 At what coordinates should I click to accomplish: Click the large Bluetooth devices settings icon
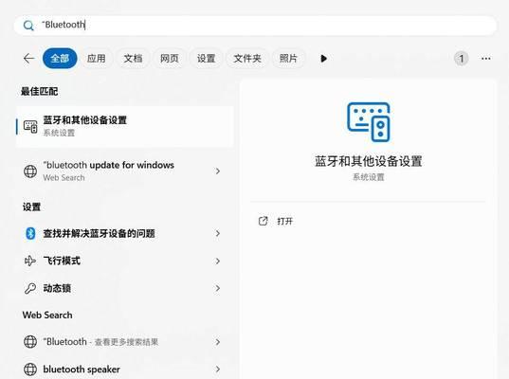pyautogui.click(x=369, y=121)
